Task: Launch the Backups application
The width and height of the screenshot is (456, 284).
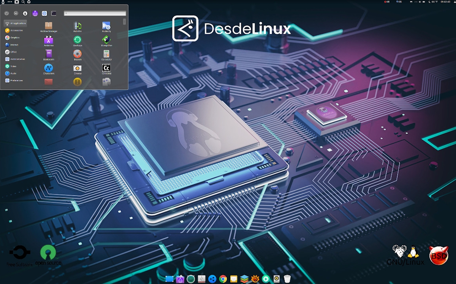Action: 78,41
